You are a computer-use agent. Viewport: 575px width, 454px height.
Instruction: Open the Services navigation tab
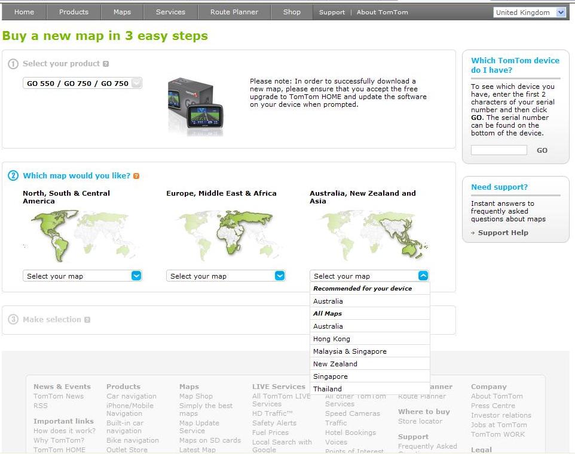point(170,12)
